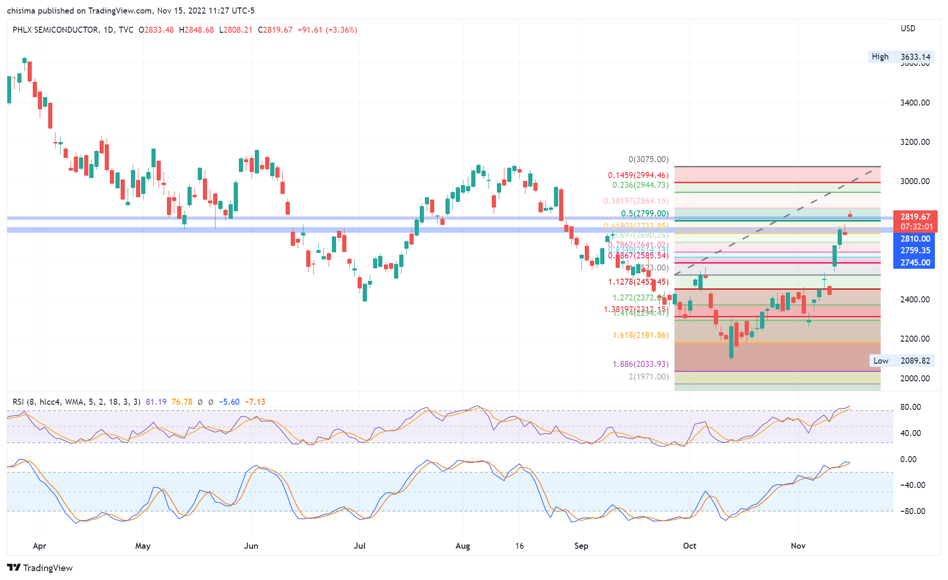This screenshot has height=580, width=948.
Task: Click the Low 2089.82 price label
Action: point(902,360)
